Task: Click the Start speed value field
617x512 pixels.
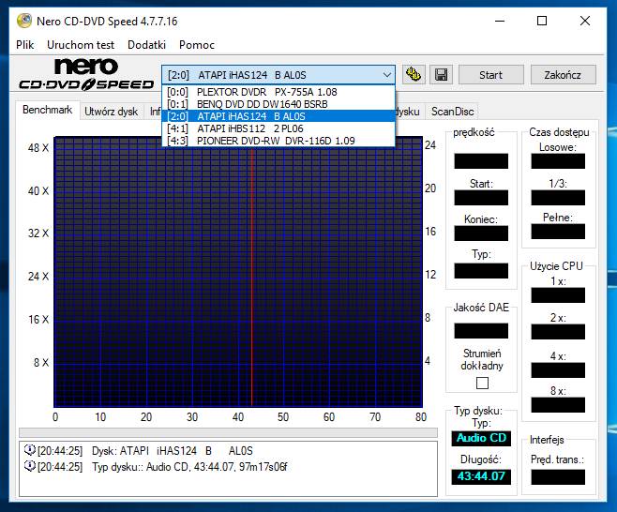Action: [481, 198]
